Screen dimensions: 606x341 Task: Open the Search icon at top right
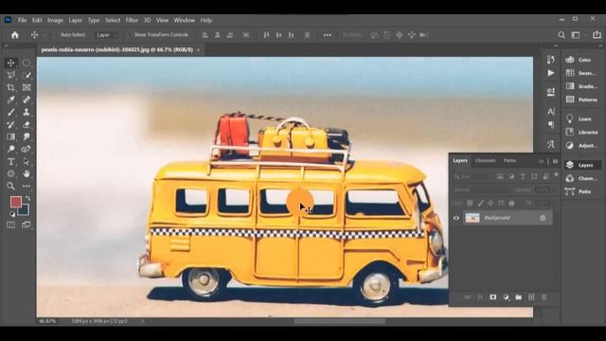click(x=561, y=35)
